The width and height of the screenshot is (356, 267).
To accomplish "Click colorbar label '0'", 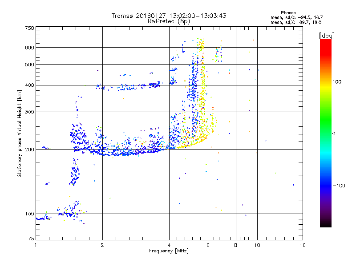I will click(334, 133).
